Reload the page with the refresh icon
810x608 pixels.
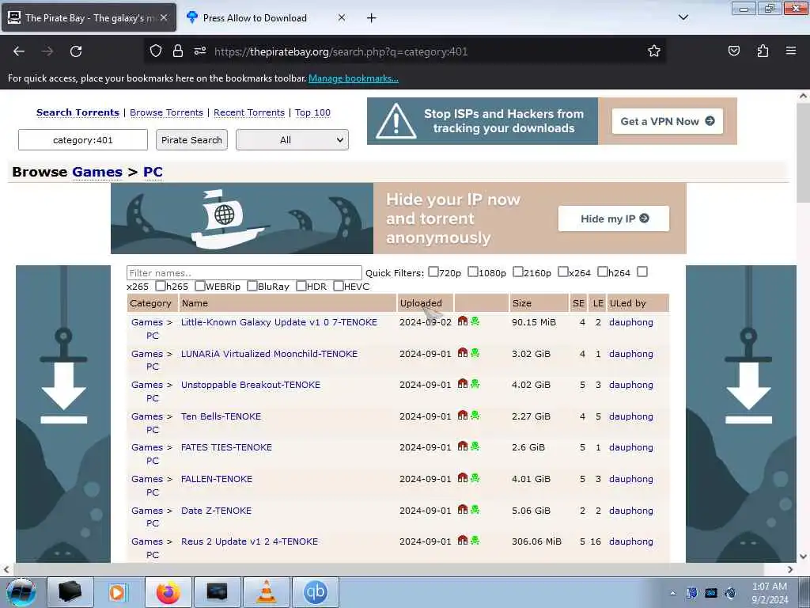[76, 51]
